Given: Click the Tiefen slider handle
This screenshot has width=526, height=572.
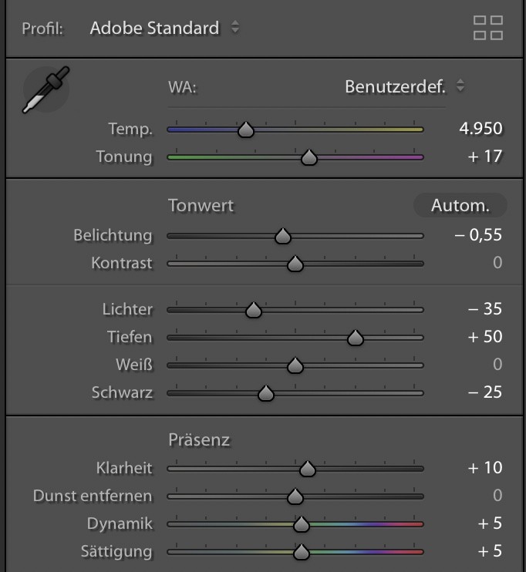Looking at the screenshot, I should pos(355,338).
